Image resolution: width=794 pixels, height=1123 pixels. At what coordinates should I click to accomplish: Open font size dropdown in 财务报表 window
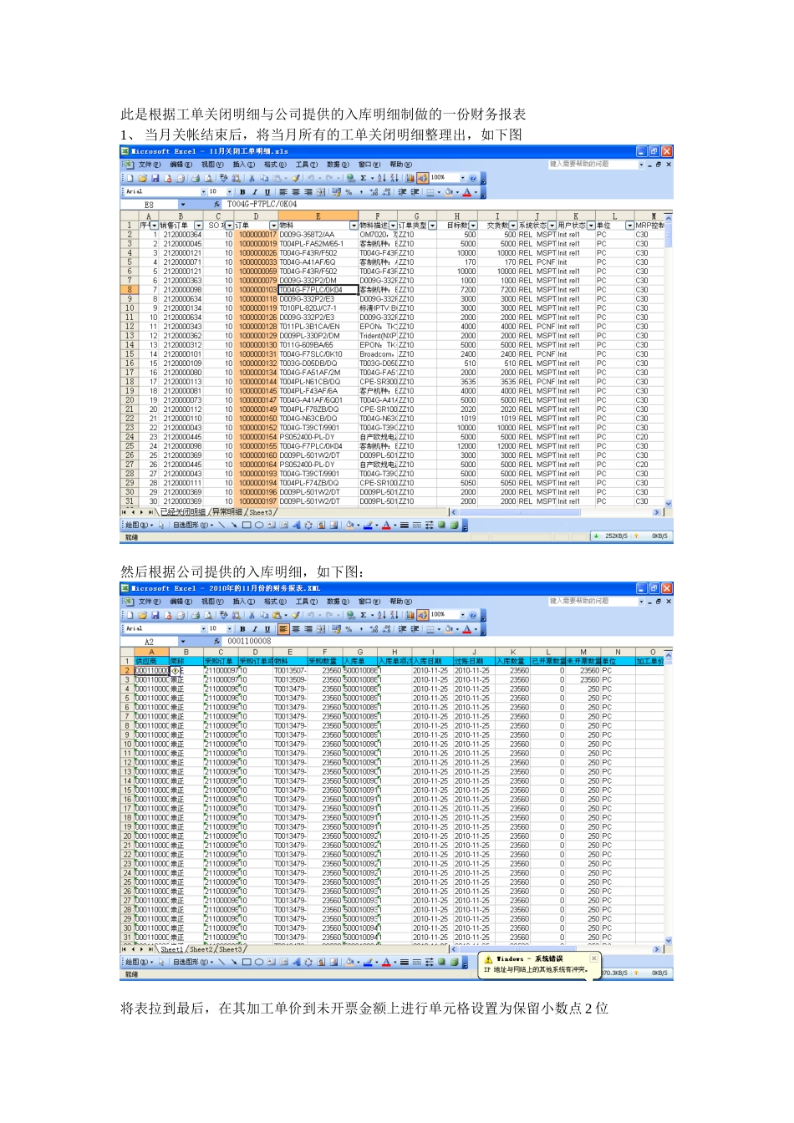pos(229,629)
